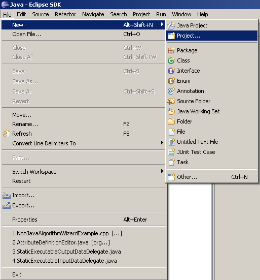Select the Package icon entry
The width and height of the screenshot is (260, 280).
tap(171, 50)
